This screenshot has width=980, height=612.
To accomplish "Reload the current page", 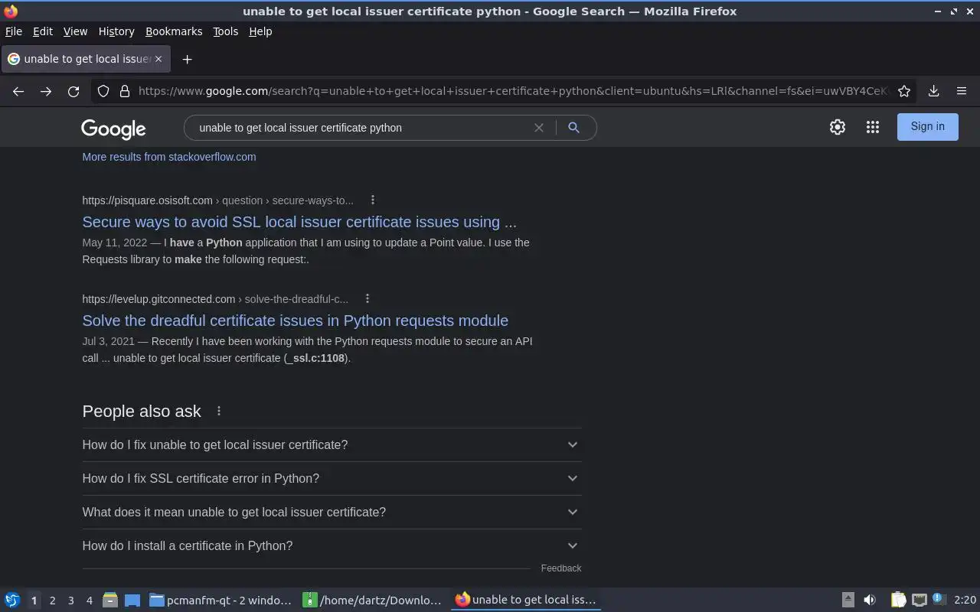I will tap(73, 91).
